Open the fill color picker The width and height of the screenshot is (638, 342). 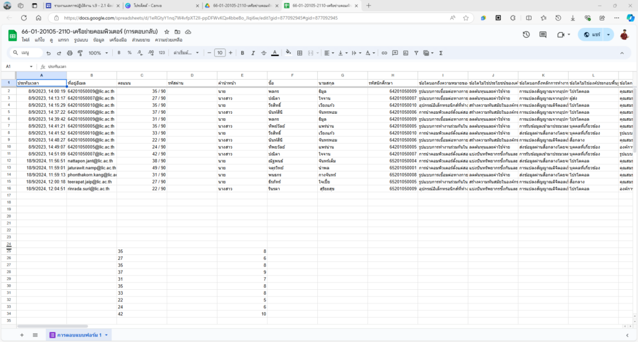click(x=288, y=53)
